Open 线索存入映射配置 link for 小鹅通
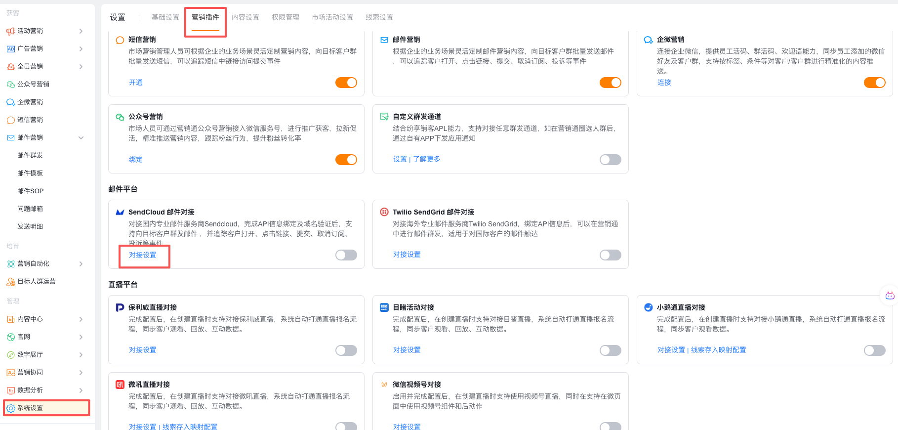Viewport: 898px width, 430px height. click(x=719, y=350)
